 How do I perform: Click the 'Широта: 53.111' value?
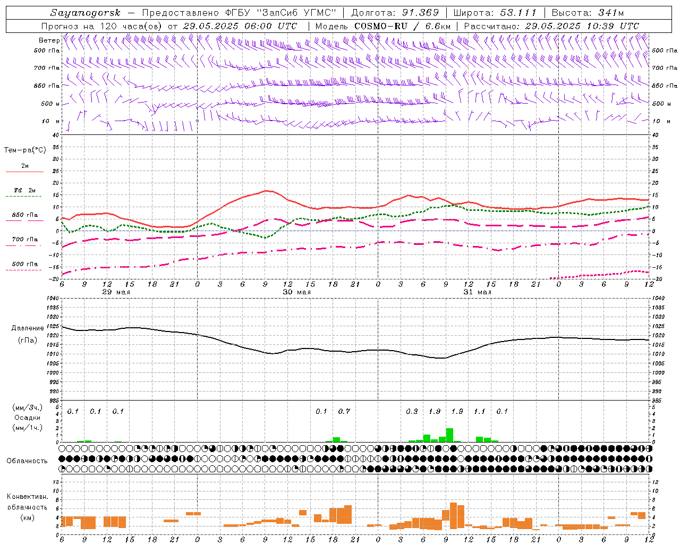coord(495,13)
